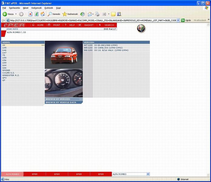The width and height of the screenshot is (211, 182).
Task: Select model 145
Action: (23, 48)
